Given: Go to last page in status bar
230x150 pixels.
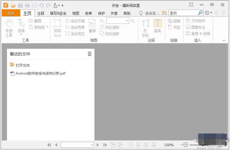Looking at the screenshot, I should click(x=105, y=145).
